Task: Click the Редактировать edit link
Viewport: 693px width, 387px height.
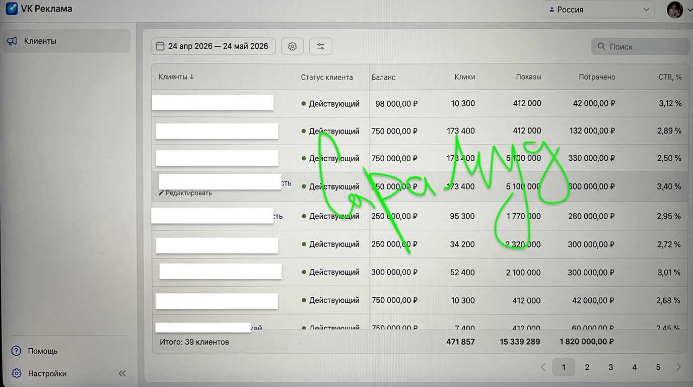Action: pyautogui.click(x=185, y=193)
